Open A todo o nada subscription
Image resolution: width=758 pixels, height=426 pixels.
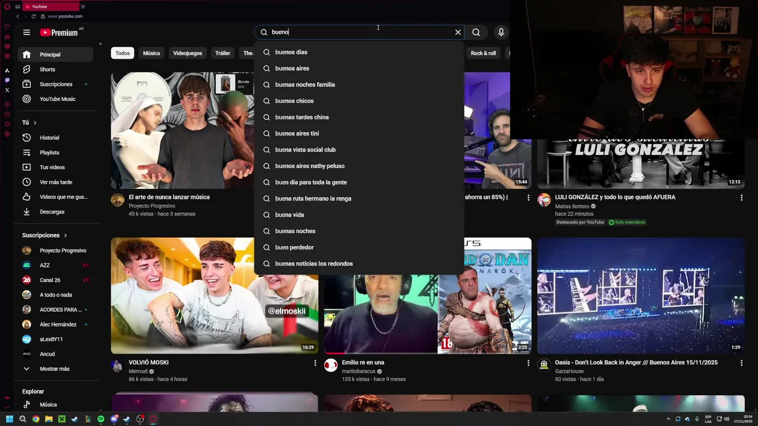click(x=56, y=295)
